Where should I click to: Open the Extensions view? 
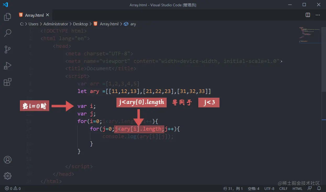(8, 82)
